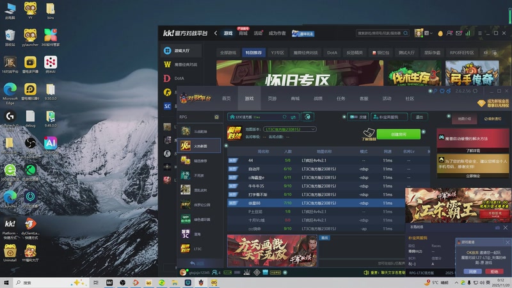Select the 全部游戏 category tab
The image size is (512, 288).
click(x=228, y=52)
